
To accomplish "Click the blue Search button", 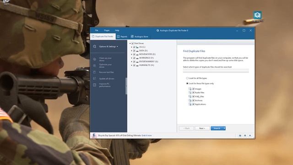I will click(x=217, y=128).
